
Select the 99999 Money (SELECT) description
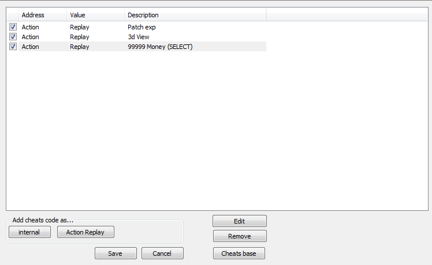pos(160,47)
